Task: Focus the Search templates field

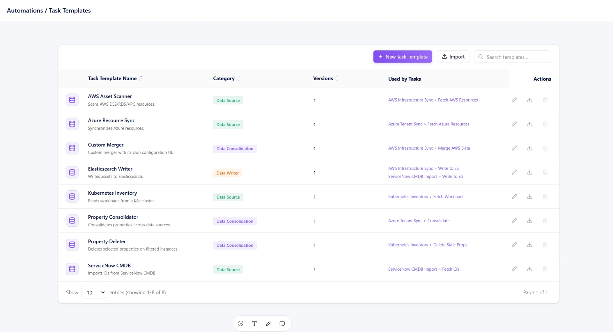Action: pyautogui.click(x=512, y=57)
